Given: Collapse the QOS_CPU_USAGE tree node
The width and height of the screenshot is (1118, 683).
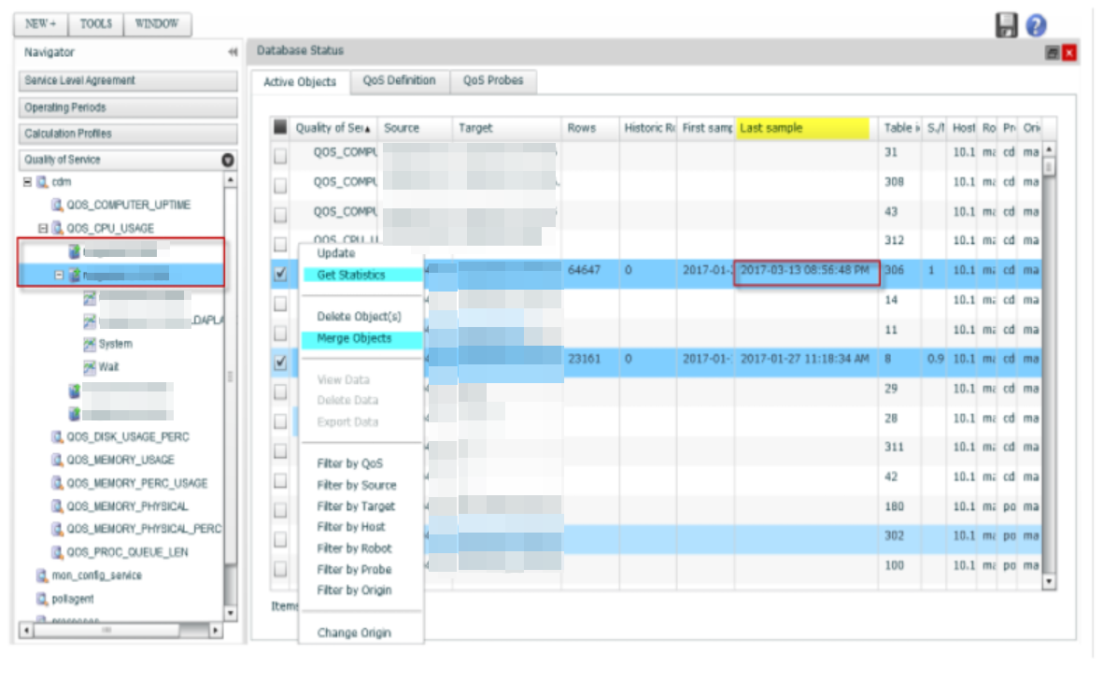Looking at the screenshot, I should [x=43, y=228].
